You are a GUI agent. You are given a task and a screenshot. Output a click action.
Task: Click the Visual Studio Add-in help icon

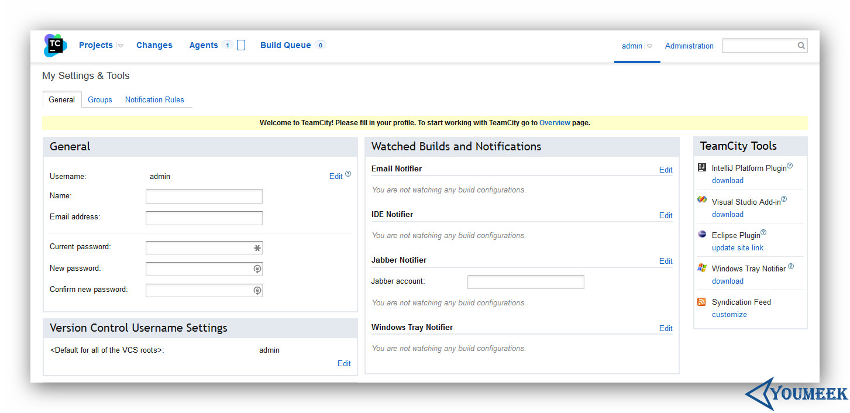pos(784,199)
